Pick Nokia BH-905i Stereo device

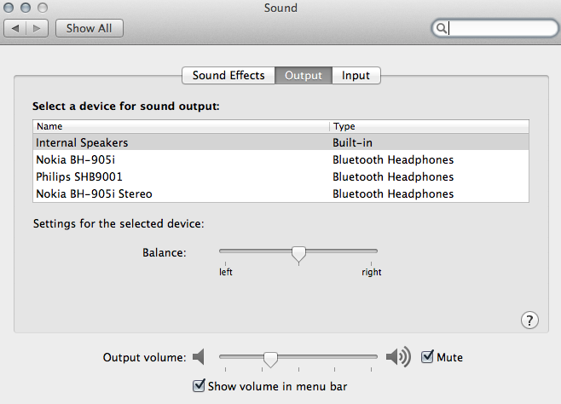point(280,193)
